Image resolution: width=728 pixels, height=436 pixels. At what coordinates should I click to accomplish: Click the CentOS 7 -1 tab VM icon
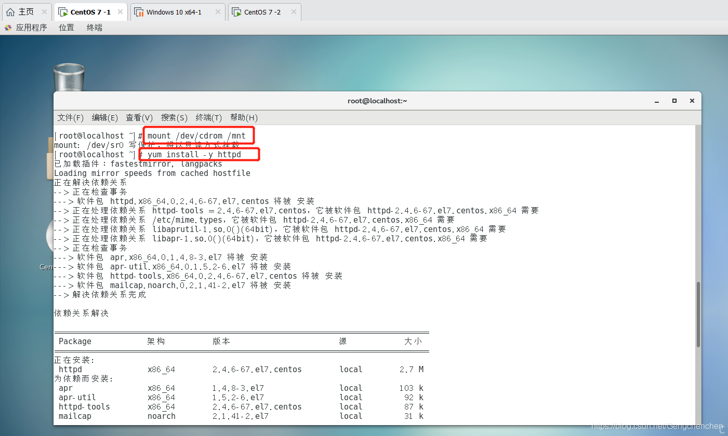click(63, 12)
